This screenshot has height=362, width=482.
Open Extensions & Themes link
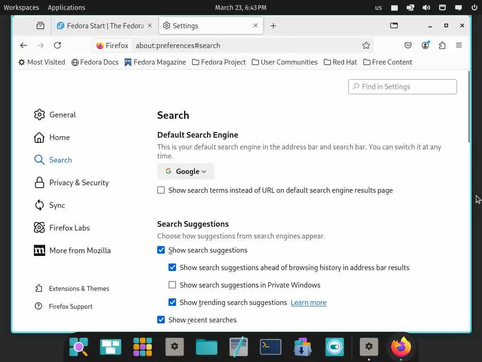point(72,288)
